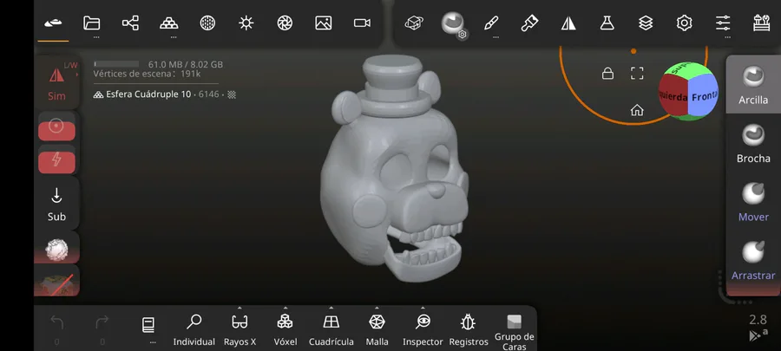Open the Stroke cube menu
This screenshot has height=351, width=781.
click(x=414, y=23)
